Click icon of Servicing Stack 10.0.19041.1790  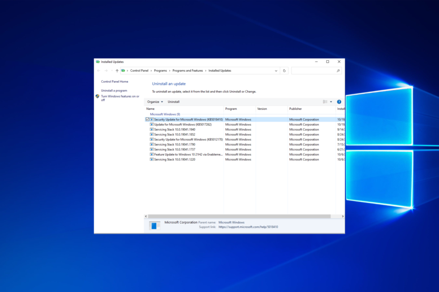[x=152, y=145]
